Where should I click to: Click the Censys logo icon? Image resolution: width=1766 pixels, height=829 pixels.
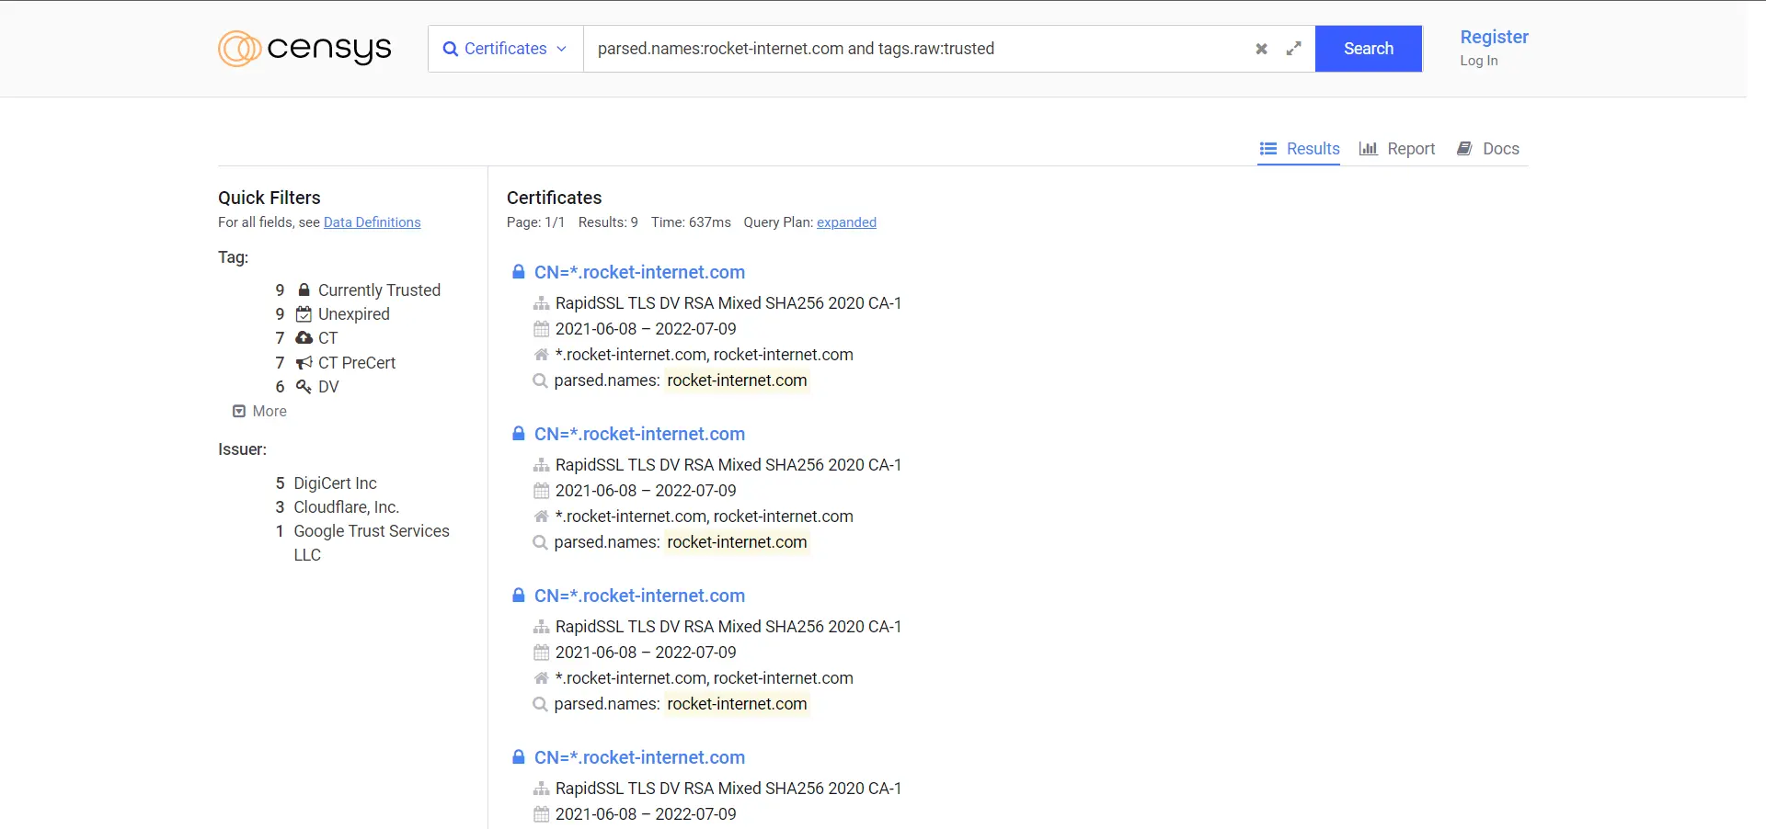point(239,49)
